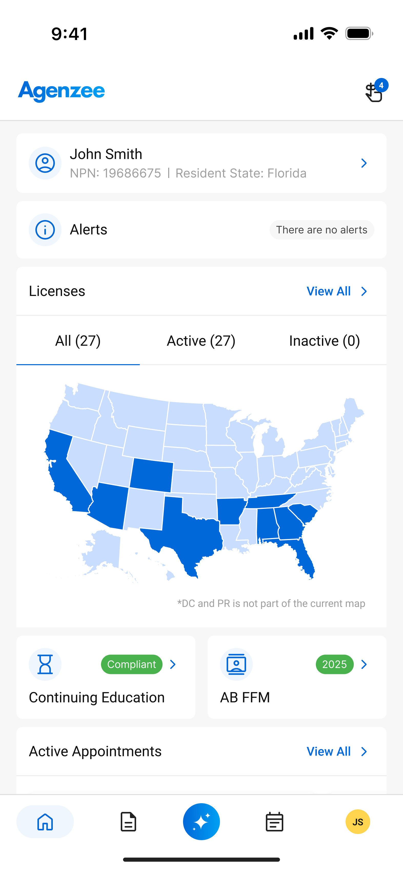Screen dimensions: 403x874
Task: Tap the AB FFM certificate icon
Action: click(236, 664)
